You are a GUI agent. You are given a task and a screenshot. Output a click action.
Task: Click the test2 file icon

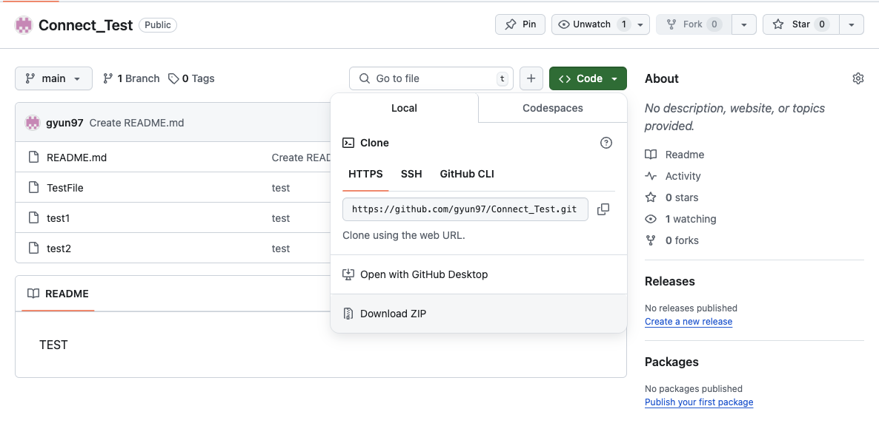pos(34,248)
